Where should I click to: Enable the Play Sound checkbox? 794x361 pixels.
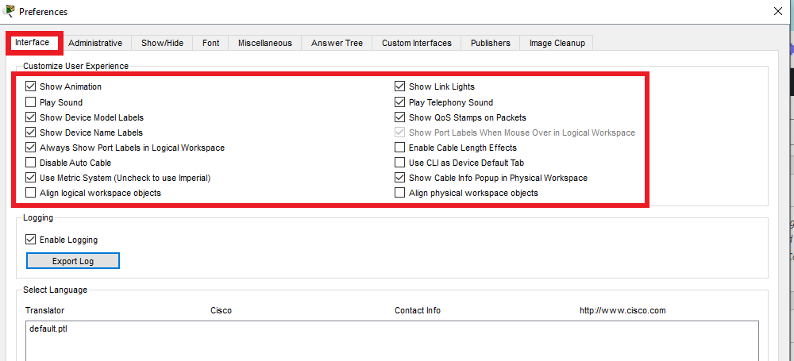31,102
